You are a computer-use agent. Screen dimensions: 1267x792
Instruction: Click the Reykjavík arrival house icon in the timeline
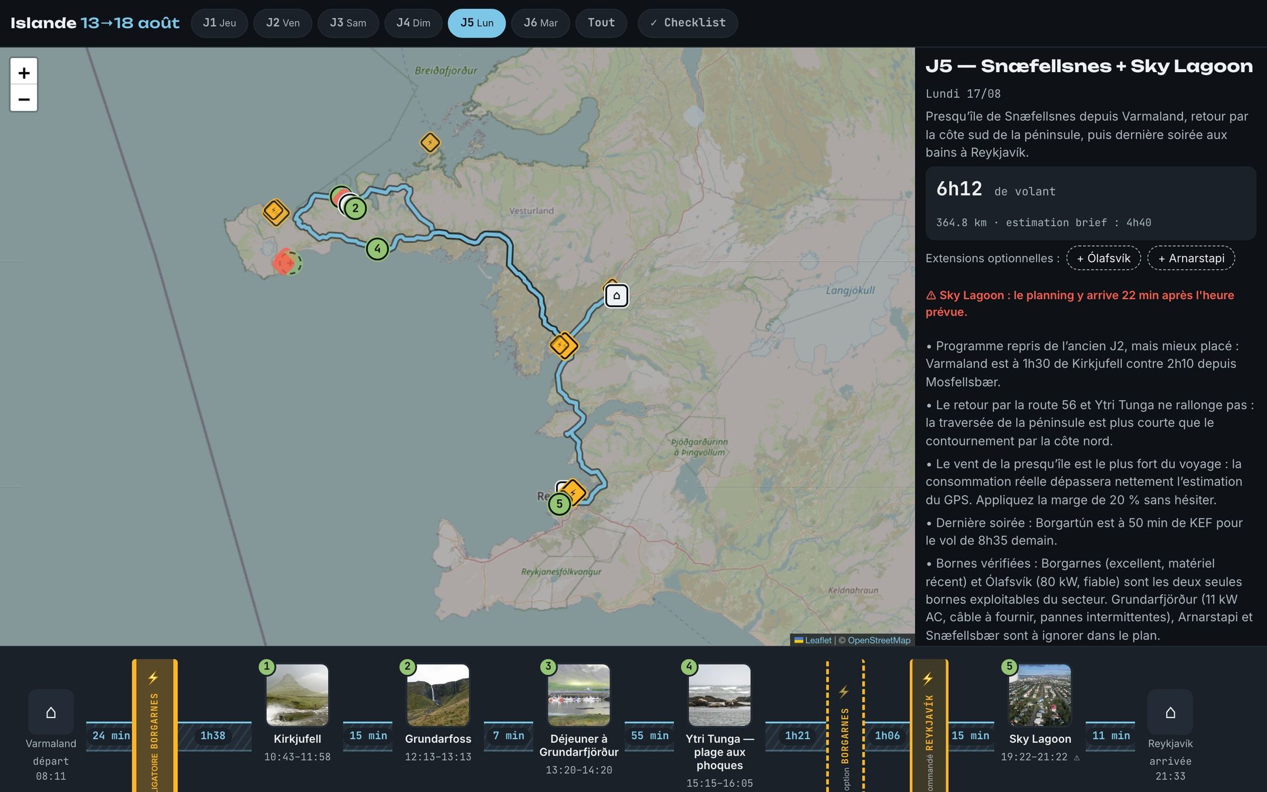point(1170,712)
